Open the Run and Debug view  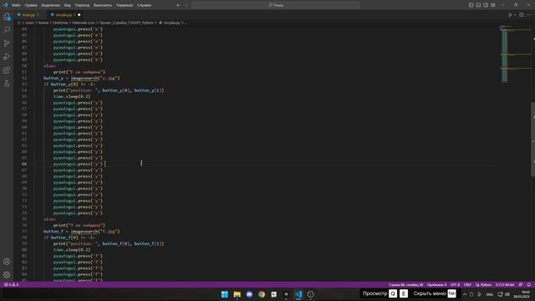coord(7,57)
